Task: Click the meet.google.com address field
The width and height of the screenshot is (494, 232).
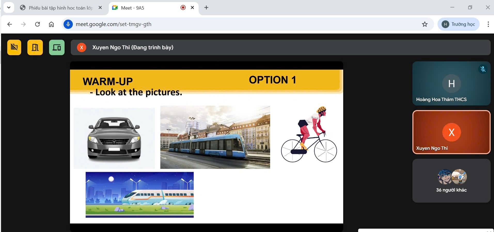Action: (x=232, y=24)
